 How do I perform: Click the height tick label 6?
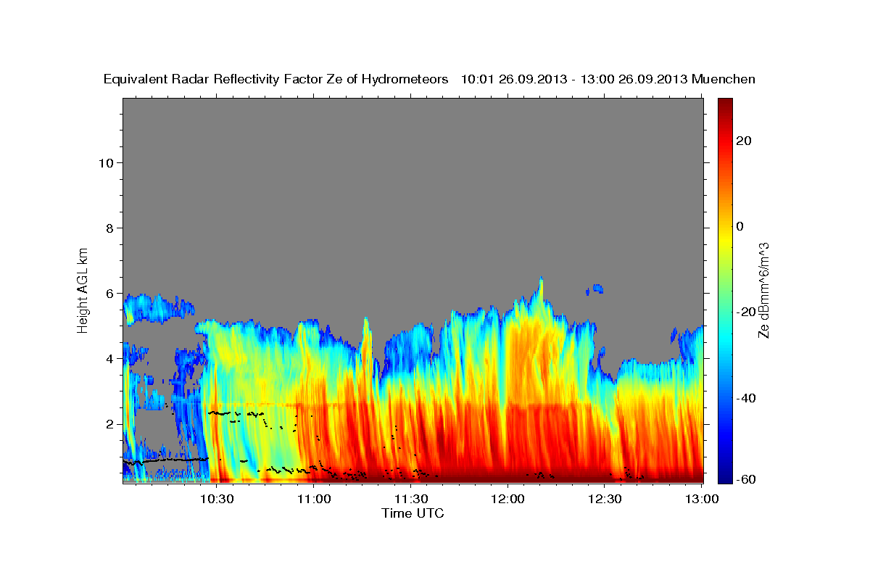110,294
